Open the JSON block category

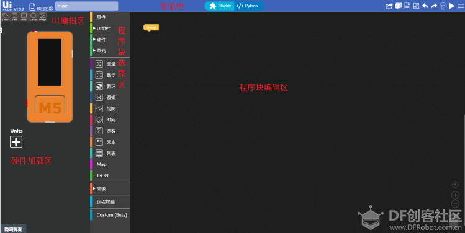pos(110,175)
